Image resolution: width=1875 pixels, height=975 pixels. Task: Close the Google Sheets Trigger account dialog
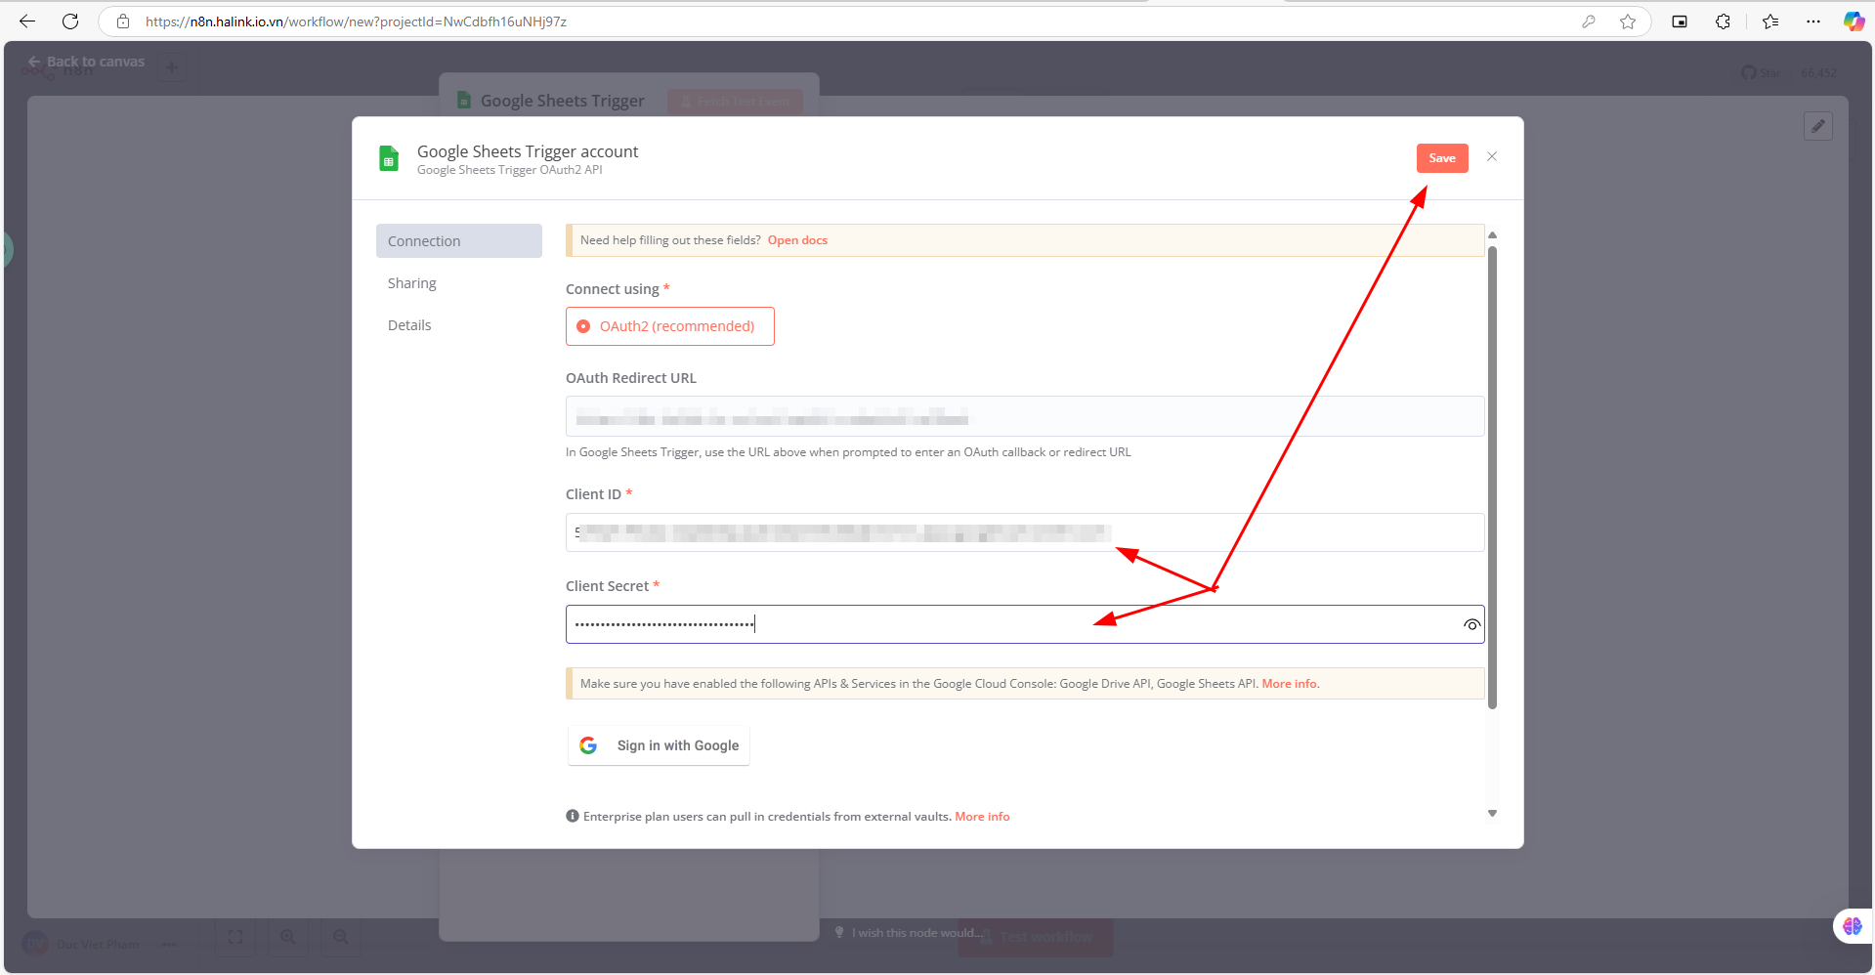pos(1492,156)
